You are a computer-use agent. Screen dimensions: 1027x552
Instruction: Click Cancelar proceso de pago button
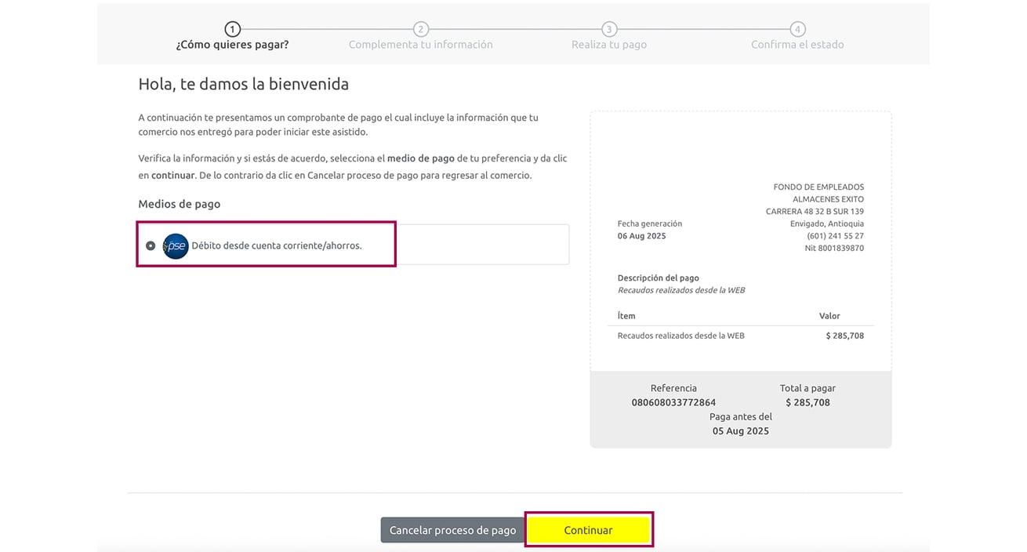tap(452, 530)
